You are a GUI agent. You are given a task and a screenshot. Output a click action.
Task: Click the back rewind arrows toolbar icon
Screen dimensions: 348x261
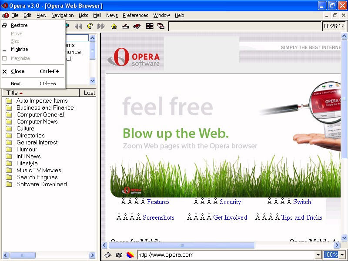pos(78,27)
